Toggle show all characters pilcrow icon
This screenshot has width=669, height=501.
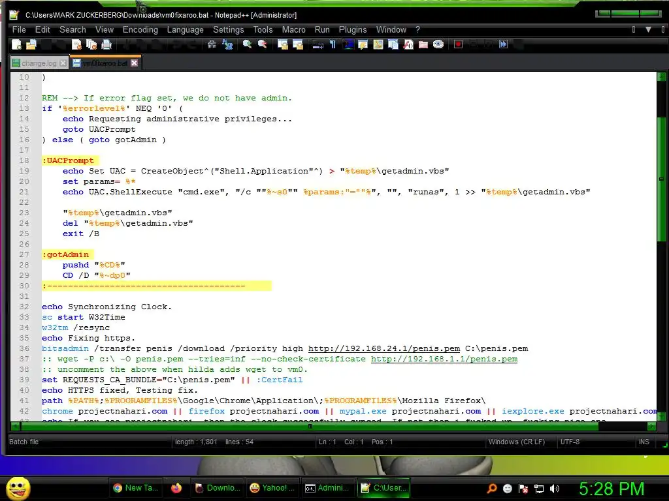[x=333, y=44]
